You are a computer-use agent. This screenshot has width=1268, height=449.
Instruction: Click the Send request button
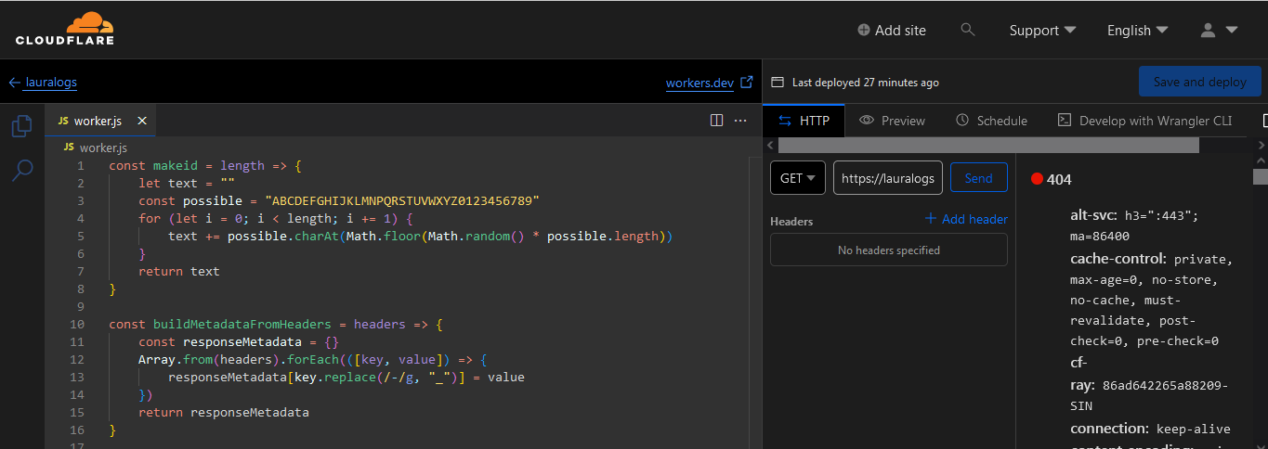978,178
